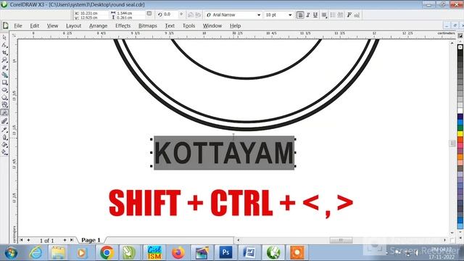The width and height of the screenshot is (464, 261).
Task: Open Google Chrome from the taskbar
Action: click(107, 253)
